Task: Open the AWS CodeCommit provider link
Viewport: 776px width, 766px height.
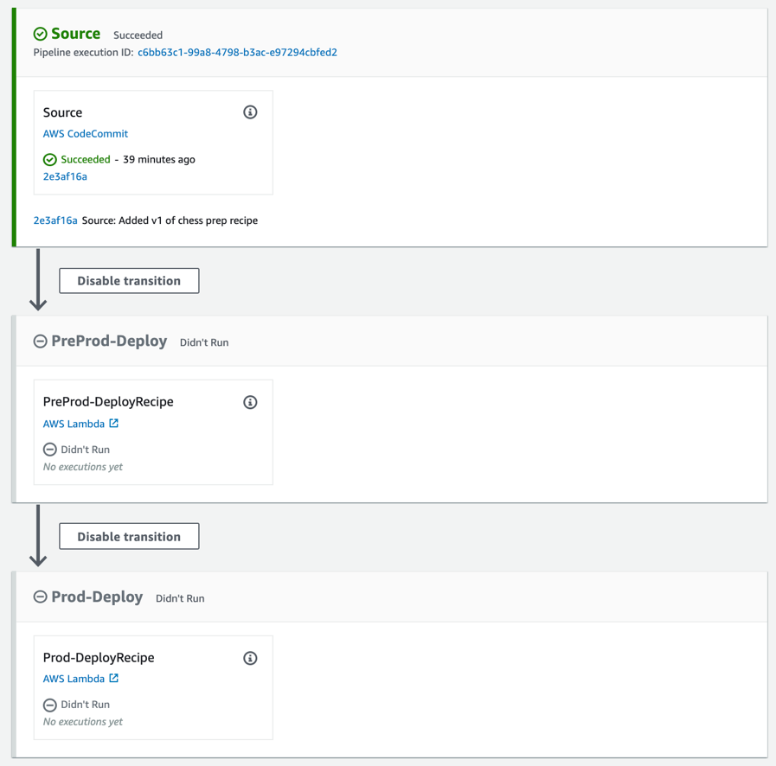Action: [x=86, y=133]
